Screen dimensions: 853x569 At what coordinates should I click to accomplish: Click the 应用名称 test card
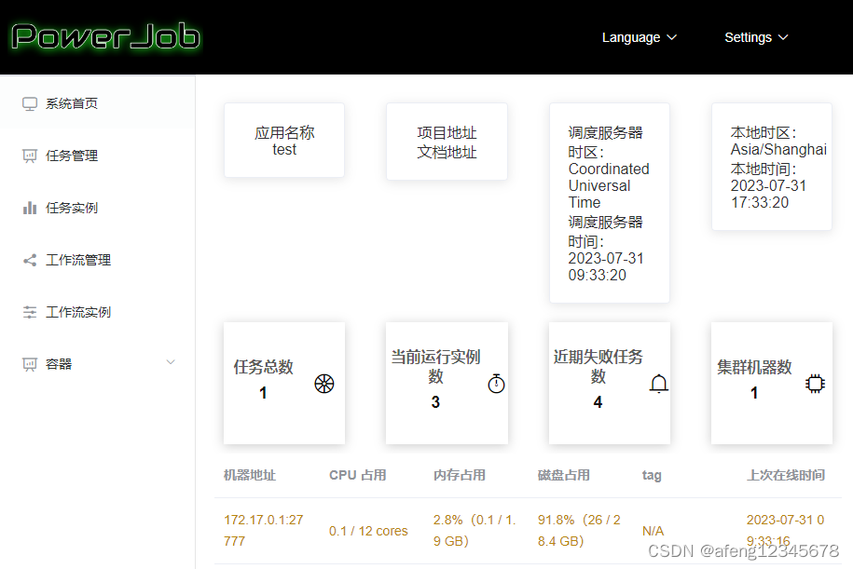[283, 140]
